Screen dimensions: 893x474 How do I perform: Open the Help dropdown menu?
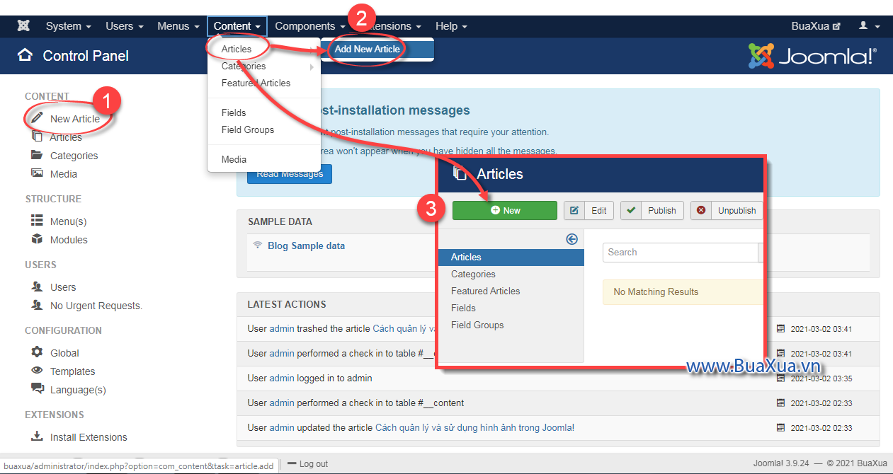pyautogui.click(x=451, y=26)
